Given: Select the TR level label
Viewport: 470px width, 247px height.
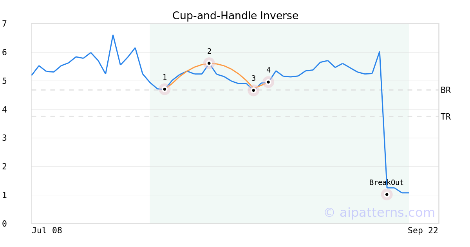Looking at the screenshot, I should pyautogui.click(x=445, y=117).
